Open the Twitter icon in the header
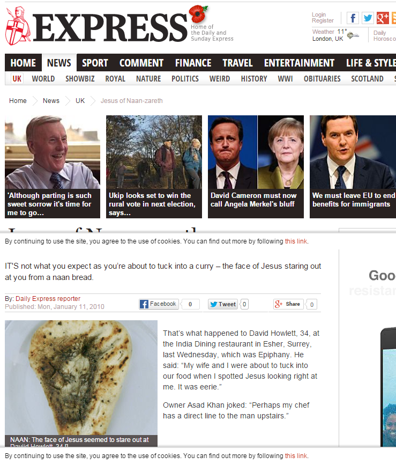Viewport: 396px width, 464px height. coord(368,18)
